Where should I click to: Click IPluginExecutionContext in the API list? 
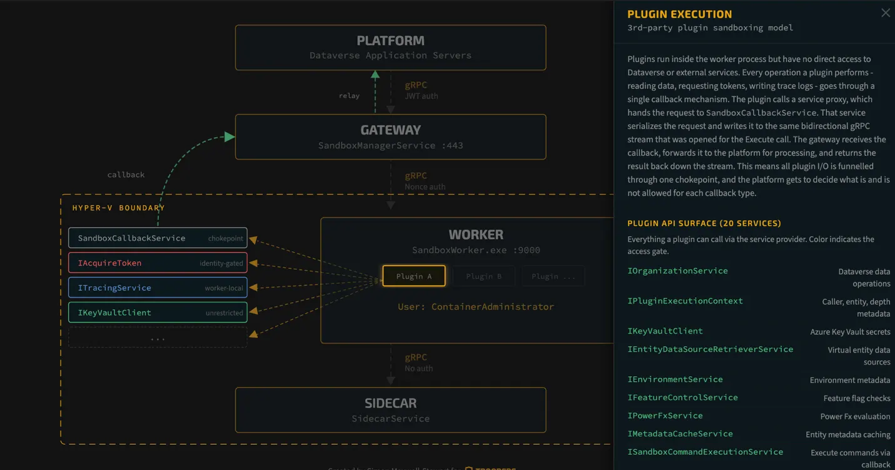click(685, 301)
